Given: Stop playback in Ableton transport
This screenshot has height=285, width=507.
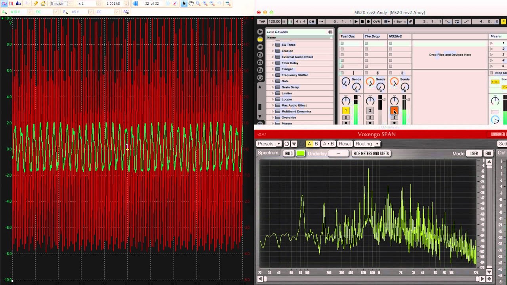Looking at the screenshot, I should click(362, 21).
